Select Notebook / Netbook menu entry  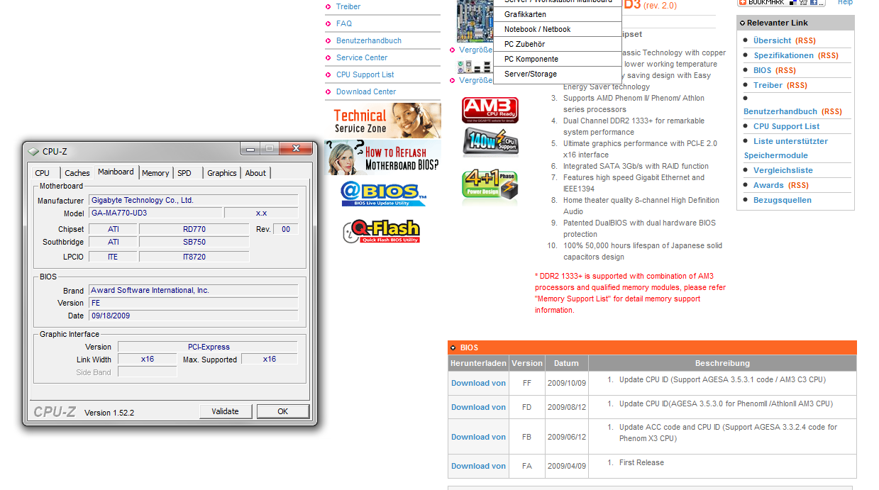pyautogui.click(x=558, y=29)
